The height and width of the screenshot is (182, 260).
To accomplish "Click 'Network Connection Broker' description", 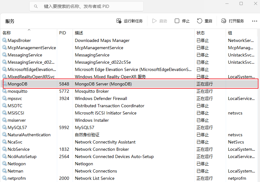I will tap(102, 149).
